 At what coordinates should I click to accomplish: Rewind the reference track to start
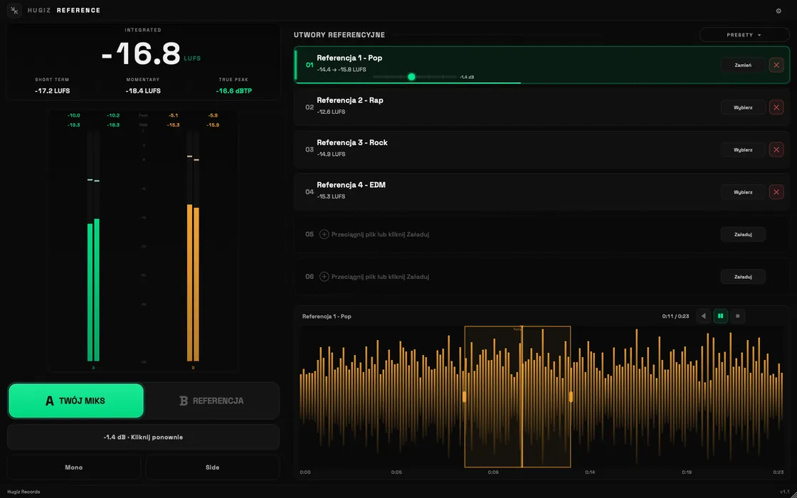[x=704, y=316]
